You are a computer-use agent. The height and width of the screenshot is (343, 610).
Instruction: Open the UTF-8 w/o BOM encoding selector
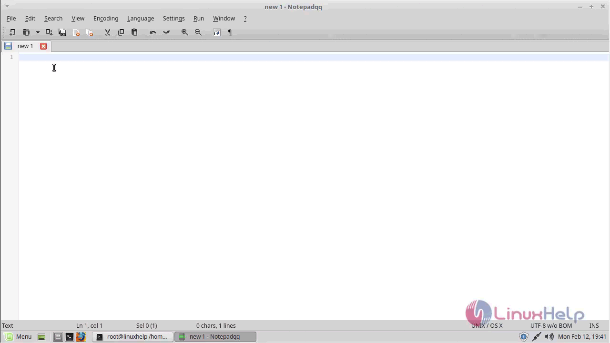551,326
